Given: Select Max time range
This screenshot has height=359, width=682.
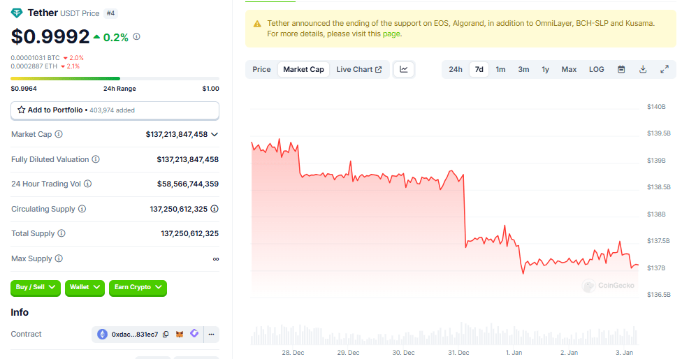Looking at the screenshot, I should click(x=569, y=70).
